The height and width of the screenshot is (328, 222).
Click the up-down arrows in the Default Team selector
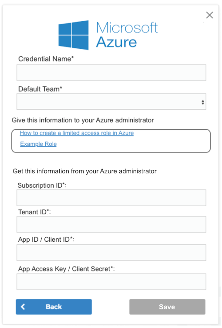pos(203,102)
